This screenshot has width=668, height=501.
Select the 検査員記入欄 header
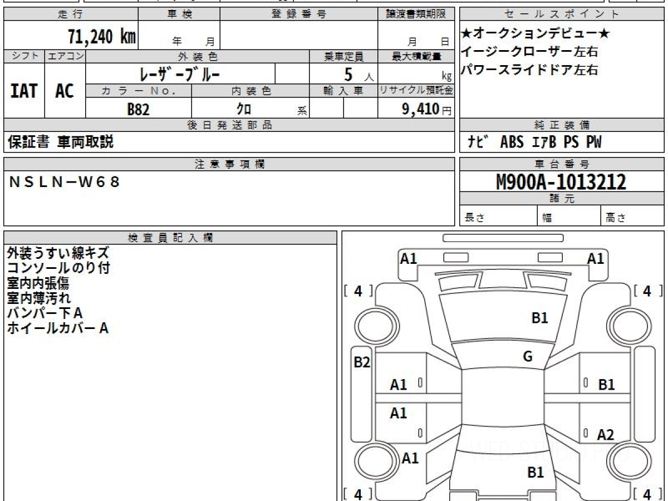(170, 238)
